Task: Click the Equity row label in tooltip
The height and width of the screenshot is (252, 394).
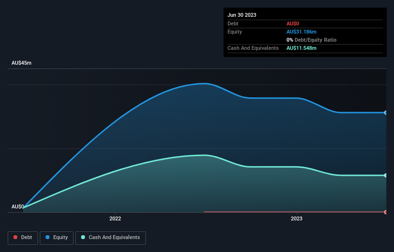Action: (x=235, y=32)
